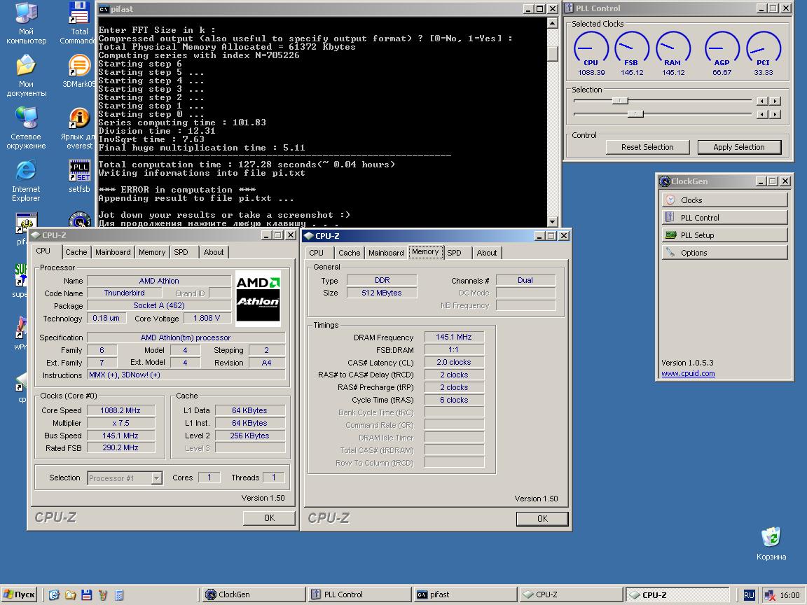The width and height of the screenshot is (807, 605).
Task: Select SPD tab in right CPU-Z window
Action: 454,253
